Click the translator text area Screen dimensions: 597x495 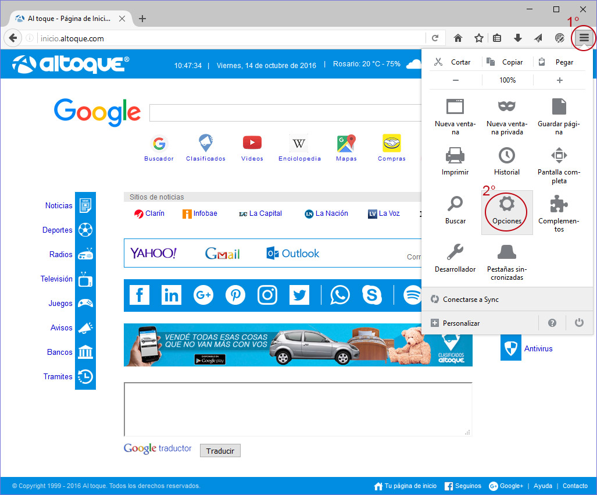click(x=298, y=409)
